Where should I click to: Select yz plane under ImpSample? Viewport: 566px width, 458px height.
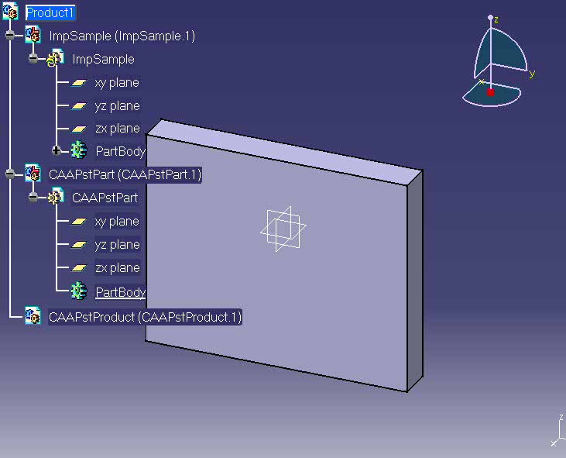(118, 106)
